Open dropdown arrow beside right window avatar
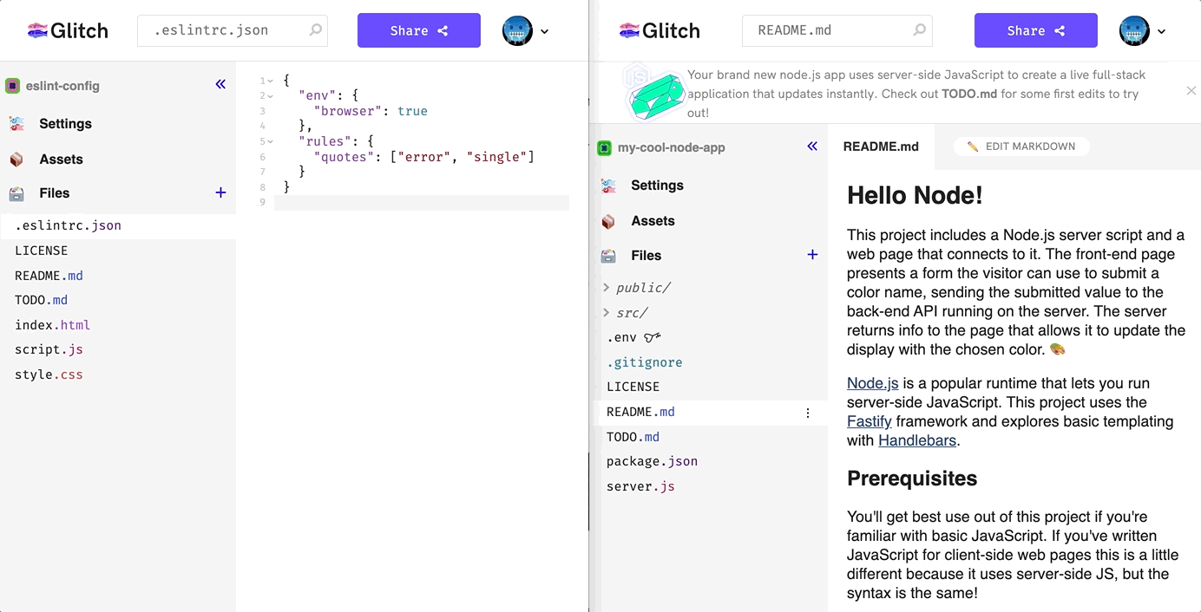 pos(1161,31)
